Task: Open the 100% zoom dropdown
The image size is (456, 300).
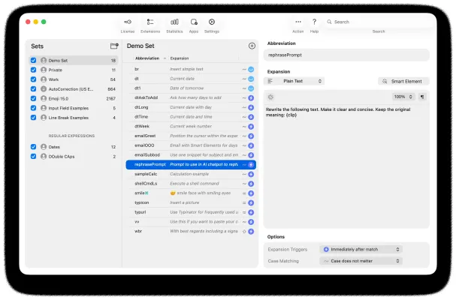Action: coord(403,97)
